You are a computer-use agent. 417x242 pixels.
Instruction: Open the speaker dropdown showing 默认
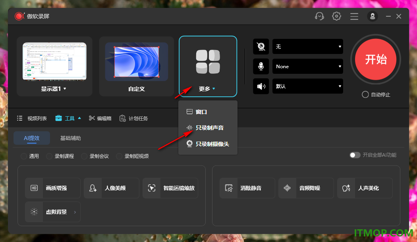pos(308,86)
